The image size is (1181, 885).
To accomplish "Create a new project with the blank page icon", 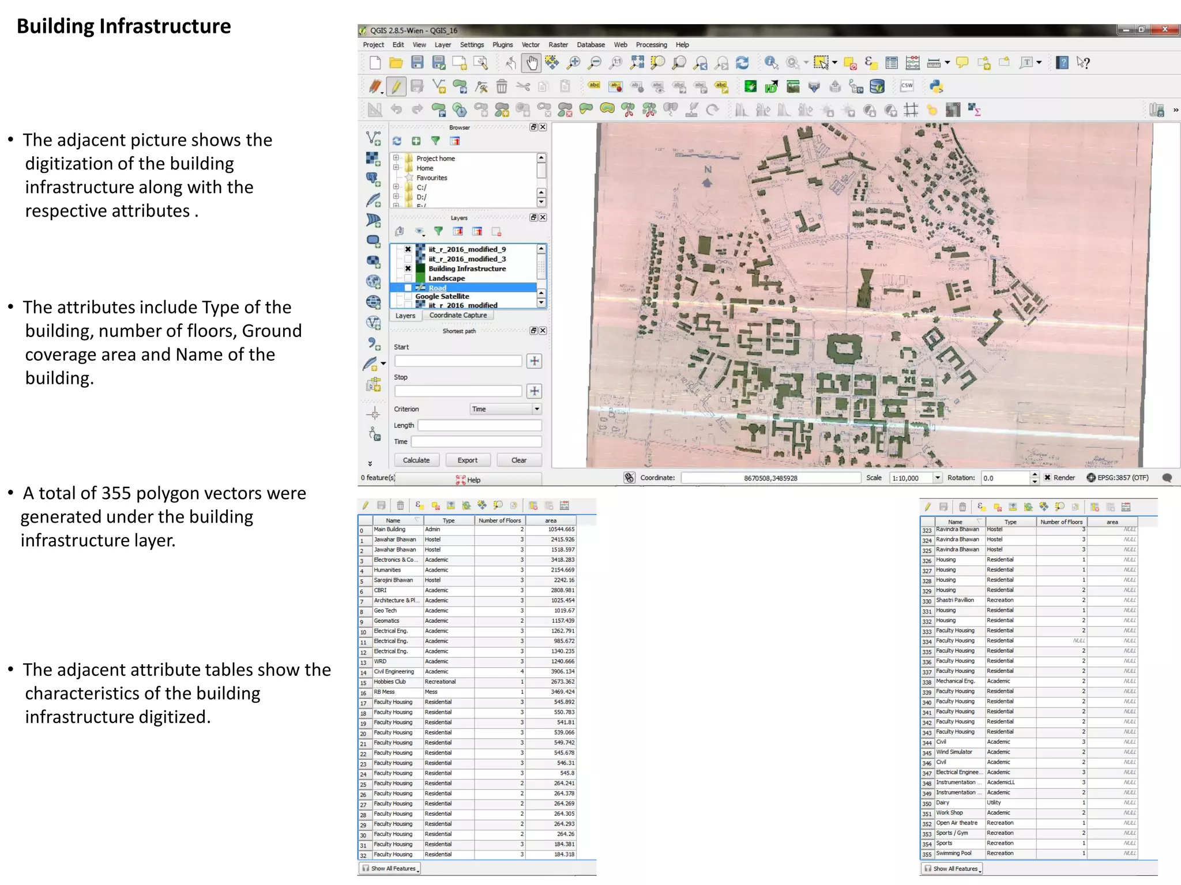I will tap(374, 63).
